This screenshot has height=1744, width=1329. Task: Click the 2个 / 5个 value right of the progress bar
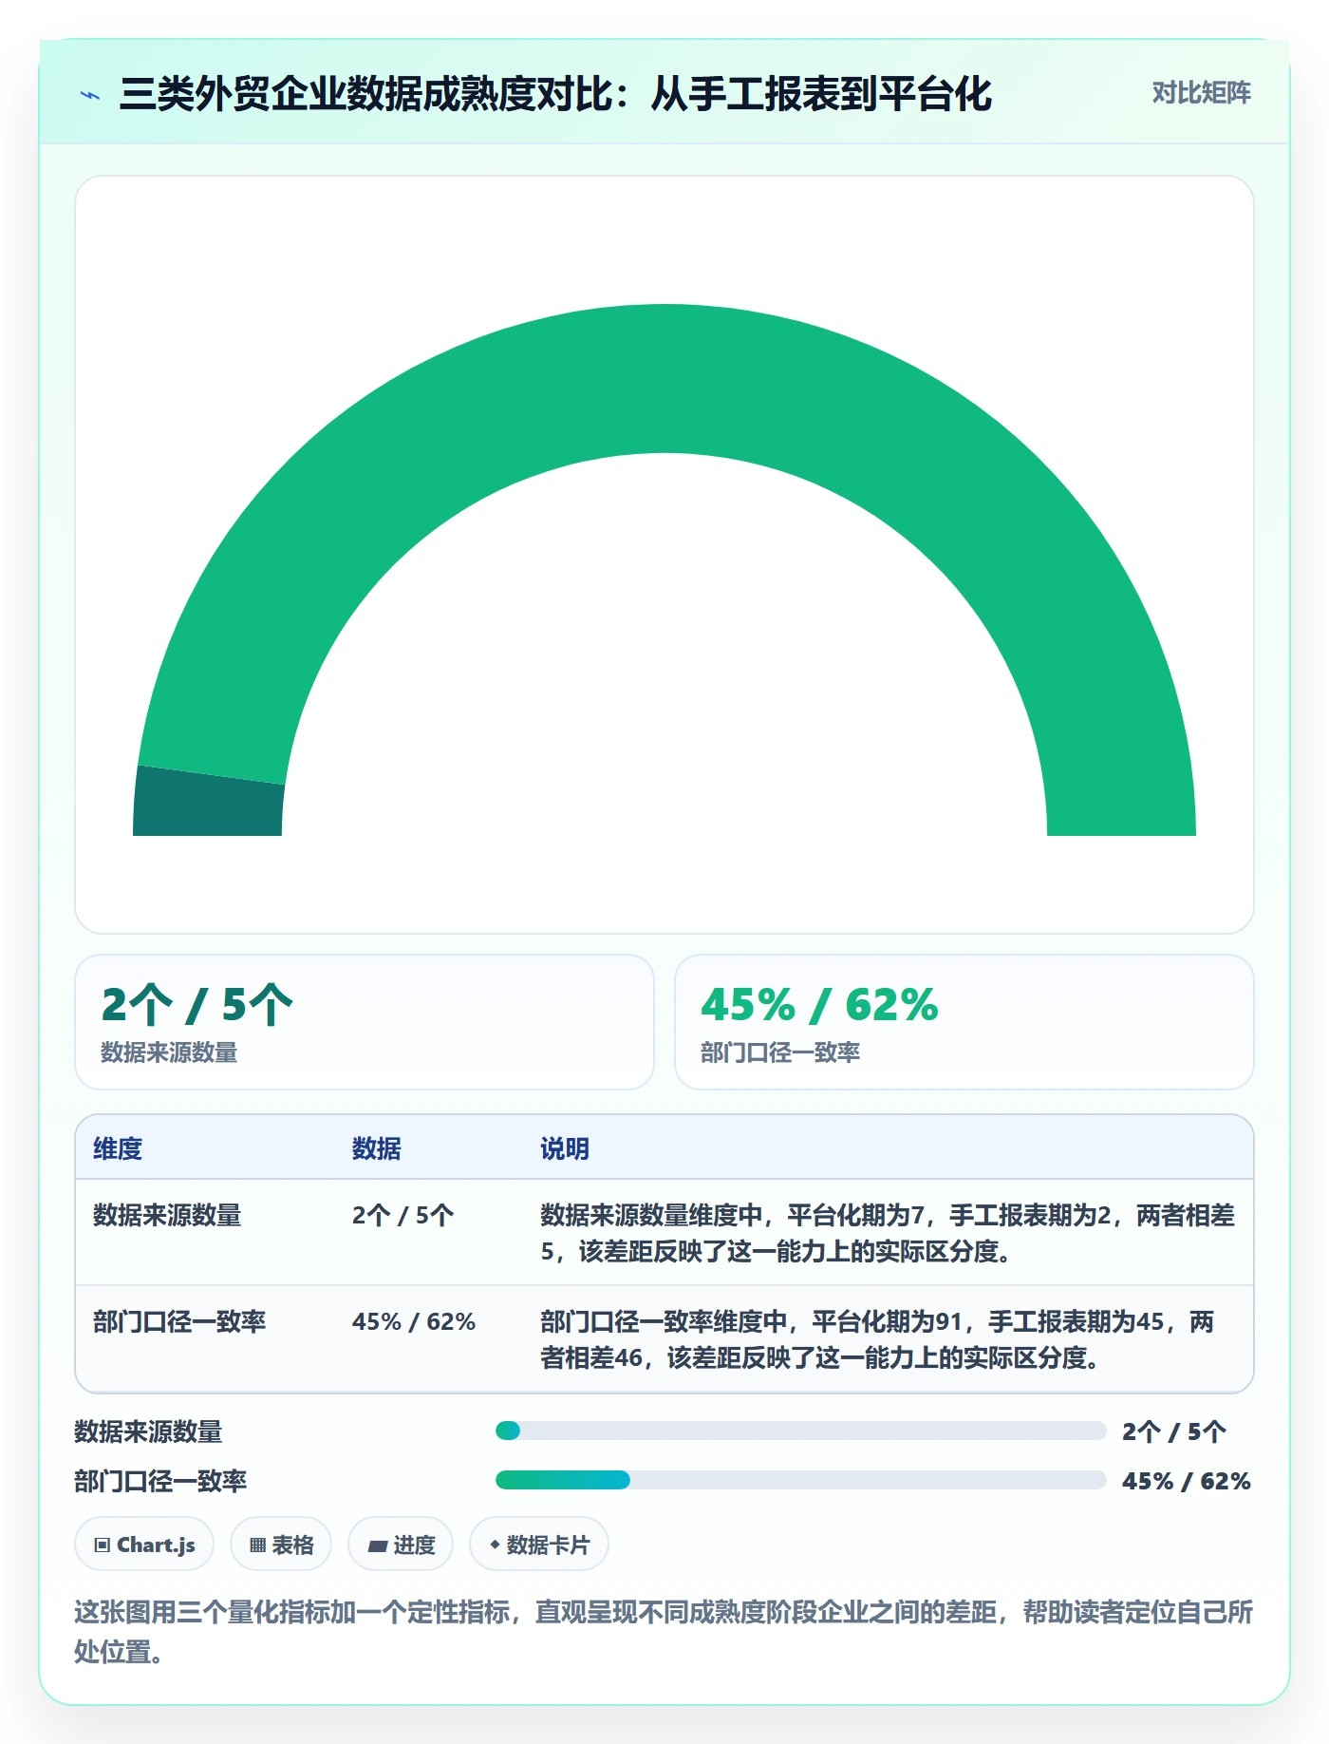click(1174, 1431)
